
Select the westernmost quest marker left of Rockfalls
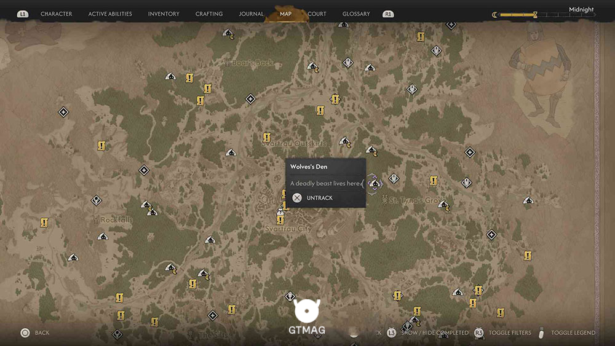pyautogui.click(x=44, y=223)
